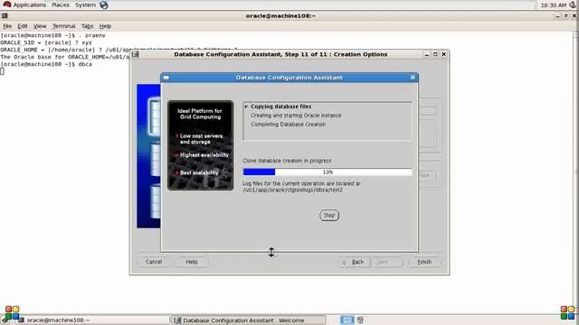Click the 13% progress bar
Image resolution: width=579 pixels, height=325 pixels.
pyautogui.click(x=327, y=172)
